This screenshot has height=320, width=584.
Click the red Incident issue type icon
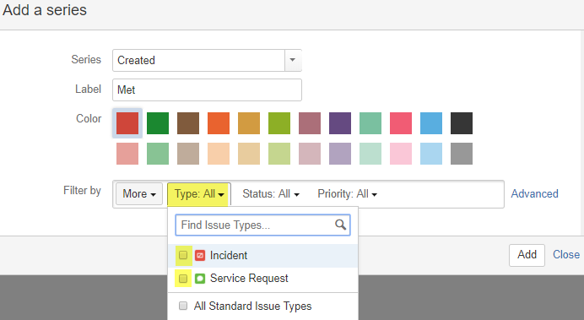coord(200,255)
